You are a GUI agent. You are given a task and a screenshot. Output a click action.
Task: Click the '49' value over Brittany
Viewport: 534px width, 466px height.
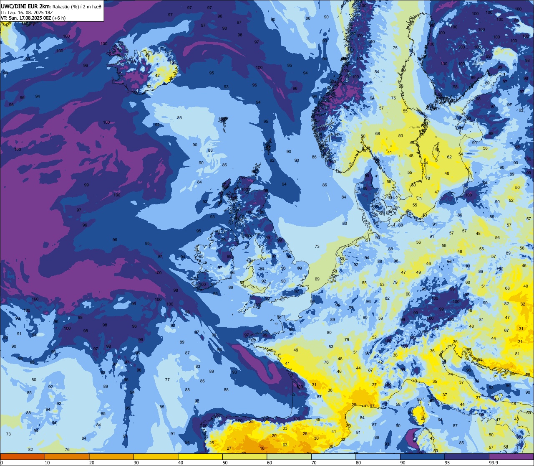296,350
